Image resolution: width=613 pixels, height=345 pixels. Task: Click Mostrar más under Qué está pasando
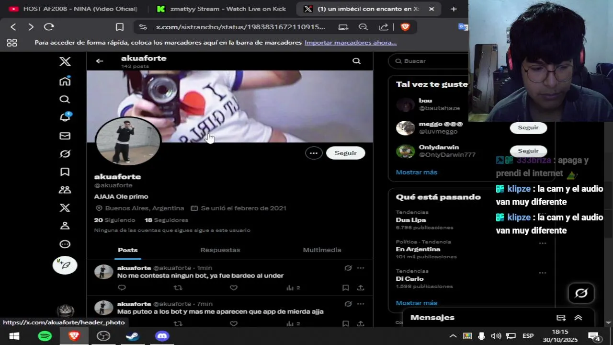416,303
